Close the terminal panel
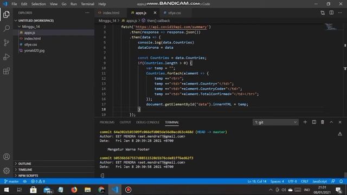Viewport: 347px width, 195px height. pos(340,122)
